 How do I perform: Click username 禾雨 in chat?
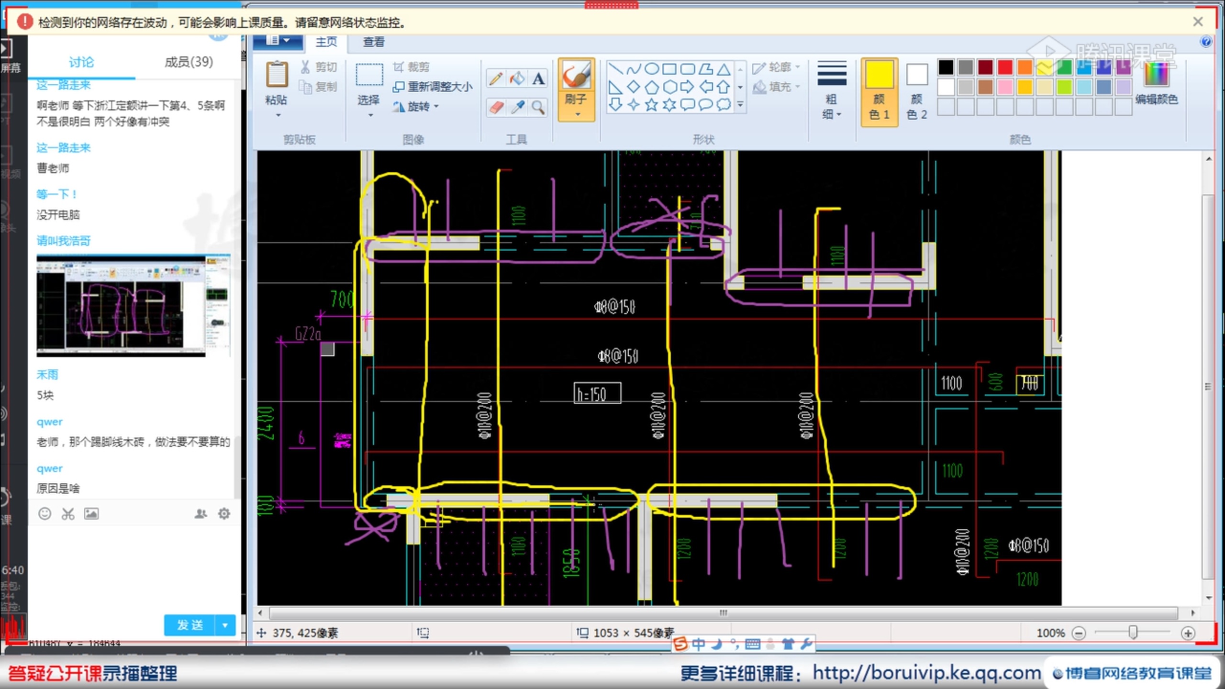(47, 375)
